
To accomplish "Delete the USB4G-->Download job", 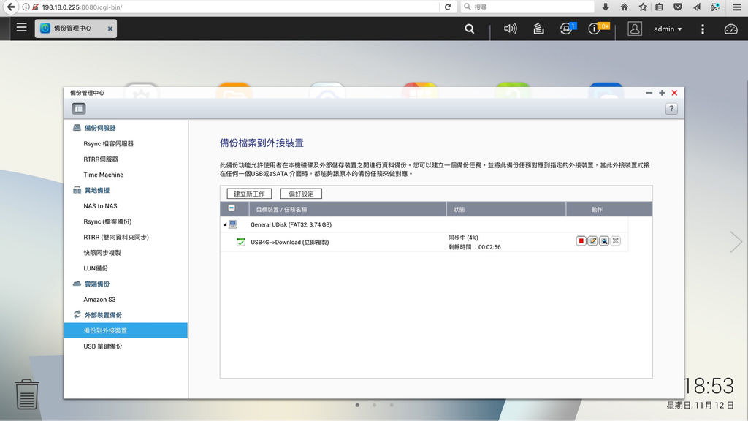I will tap(615, 241).
